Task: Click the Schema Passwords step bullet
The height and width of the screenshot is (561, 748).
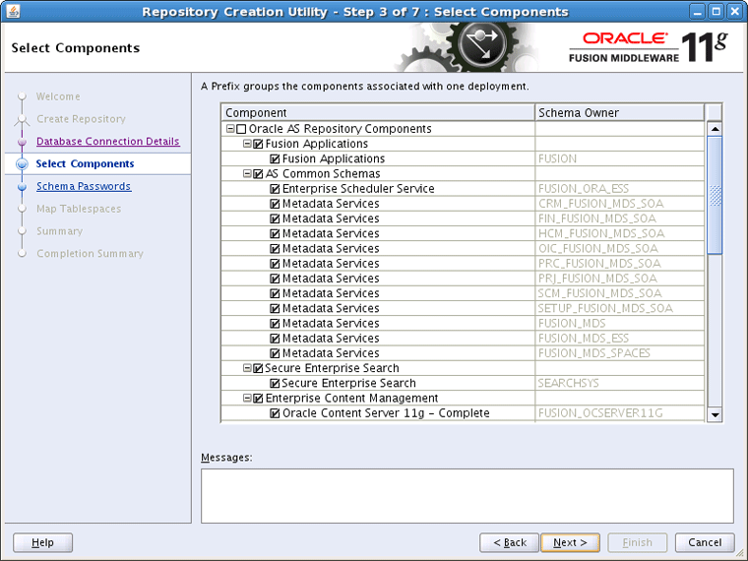Action: click(22, 186)
